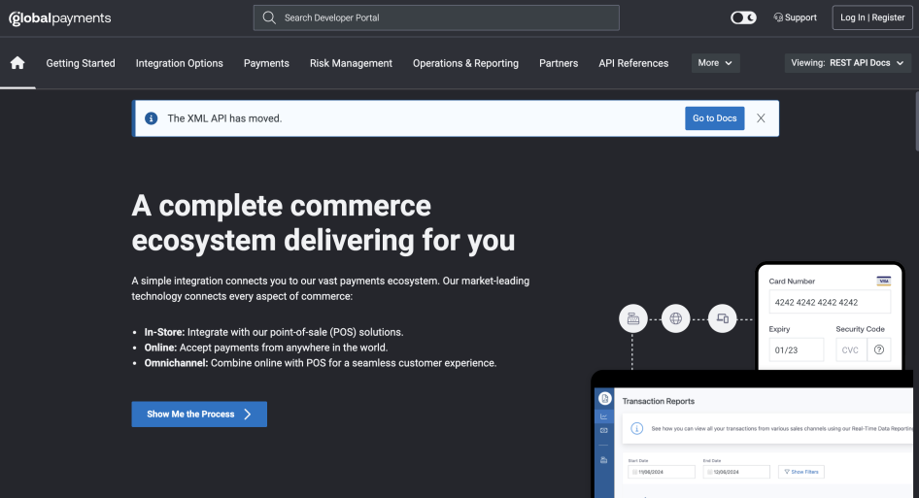This screenshot has height=498, width=919.
Task: Click the chart icon in reports sidebar
Action: coord(603,416)
